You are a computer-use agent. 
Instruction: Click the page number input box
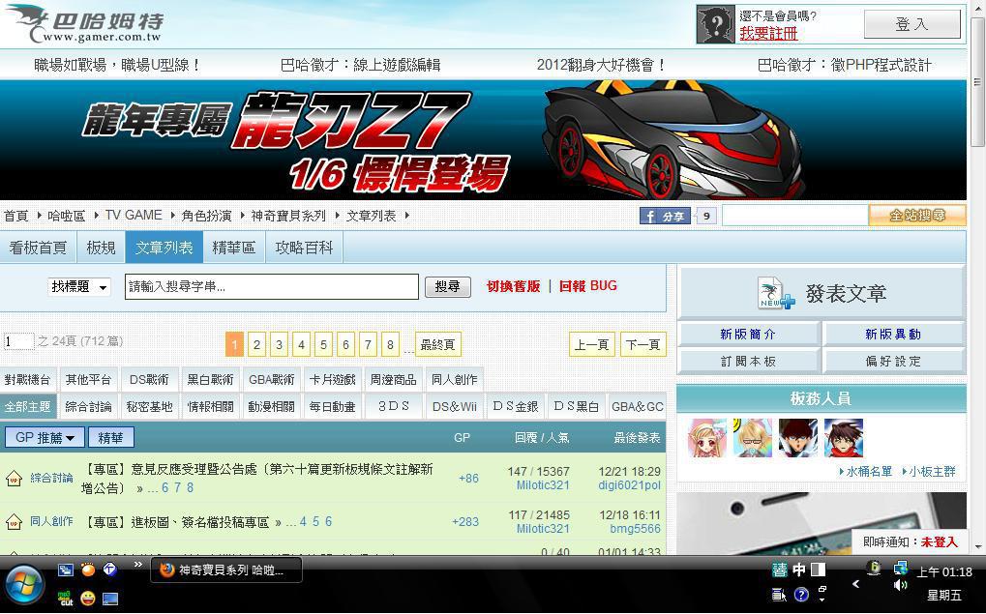tap(18, 342)
